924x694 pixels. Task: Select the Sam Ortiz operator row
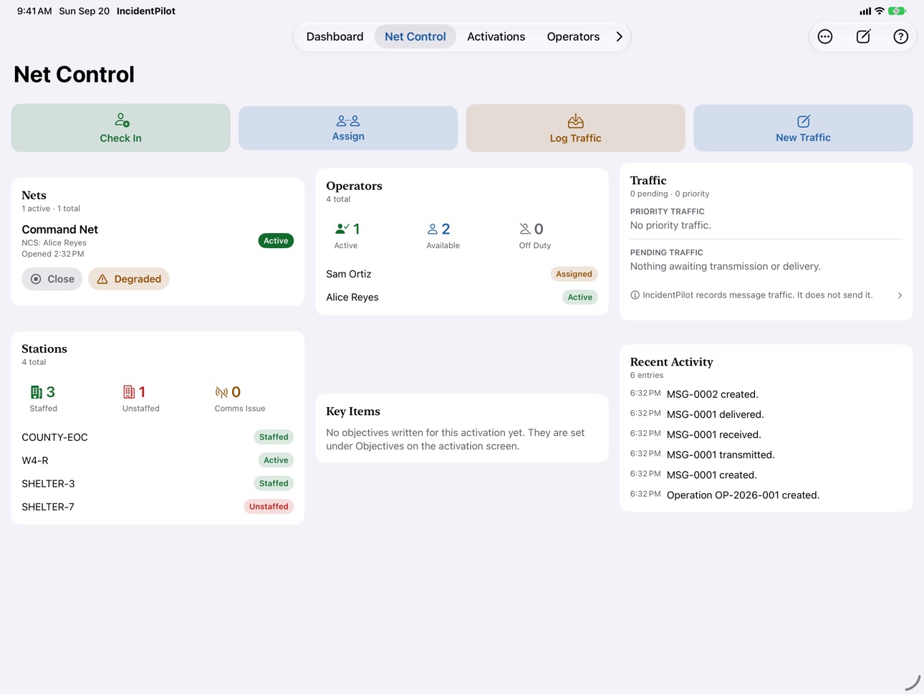pos(462,274)
